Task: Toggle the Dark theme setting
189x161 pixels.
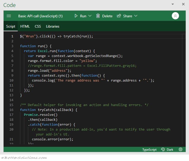Action: click(170, 150)
